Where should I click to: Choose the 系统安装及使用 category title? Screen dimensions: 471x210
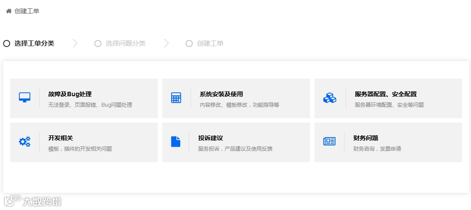point(221,94)
